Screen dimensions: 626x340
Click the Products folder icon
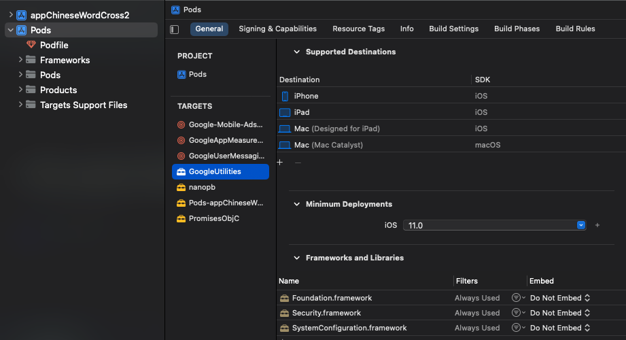31,90
